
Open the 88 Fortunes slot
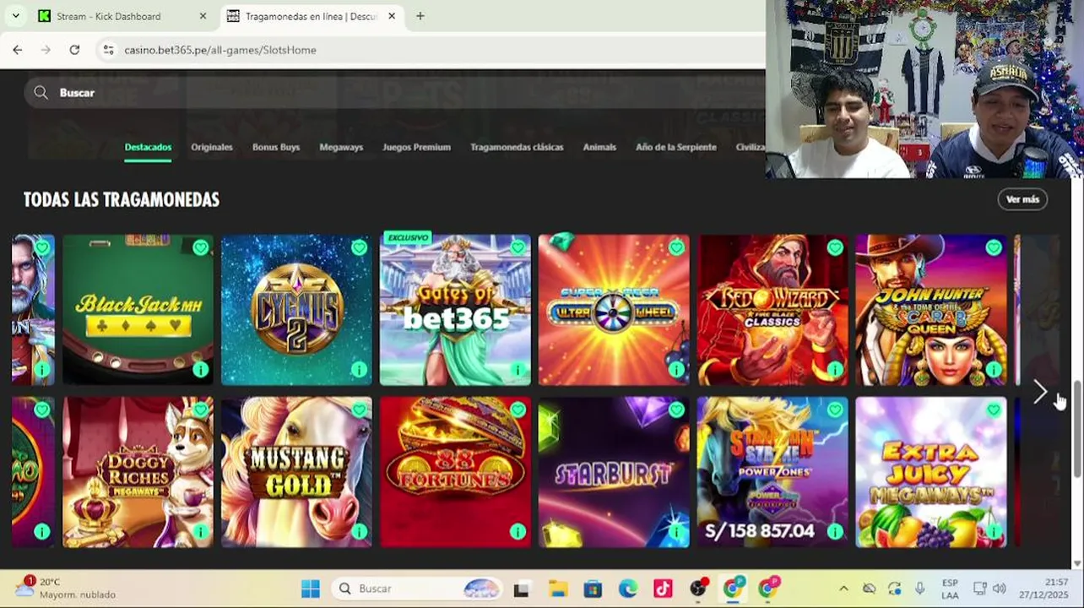click(x=455, y=472)
